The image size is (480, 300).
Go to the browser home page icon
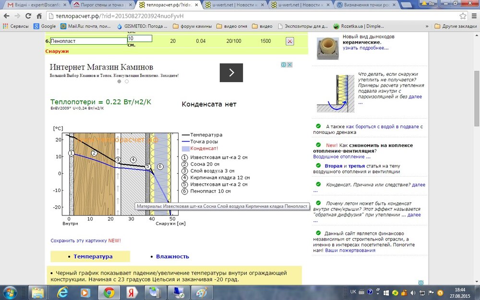click(39, 16)
